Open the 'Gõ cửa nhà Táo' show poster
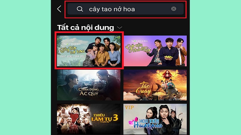 tap(155, 51)
